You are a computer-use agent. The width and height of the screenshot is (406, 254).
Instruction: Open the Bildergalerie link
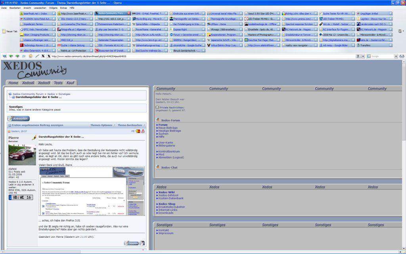click(167, 146)
